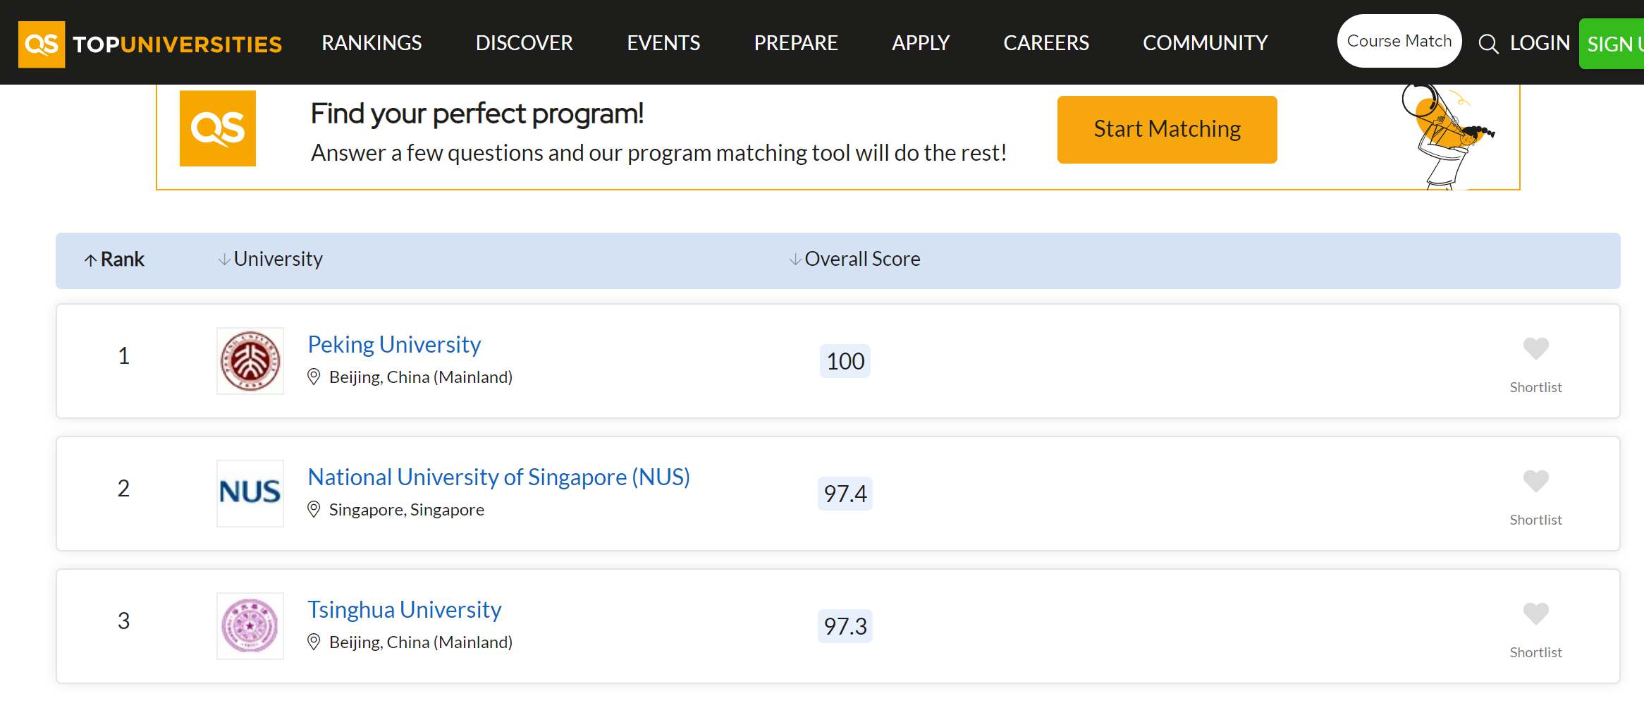Open the EVENTS menu
Image resolution: width=1644 pixels, height=708 pixels.
(663, 43)
